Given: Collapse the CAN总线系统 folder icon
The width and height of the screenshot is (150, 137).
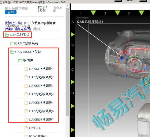Looking at the screenshot, I should (x=7, y=35).
